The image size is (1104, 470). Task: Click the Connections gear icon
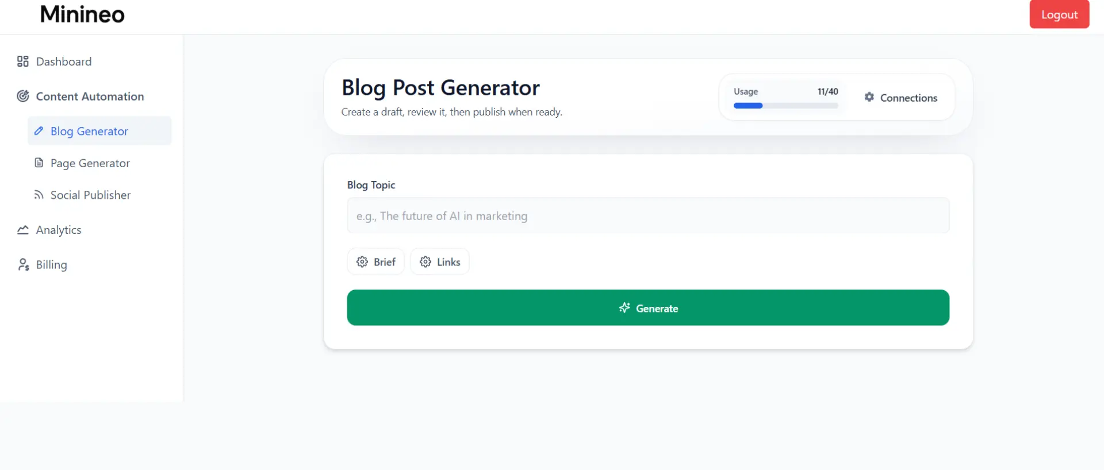(x=869, y=97)
